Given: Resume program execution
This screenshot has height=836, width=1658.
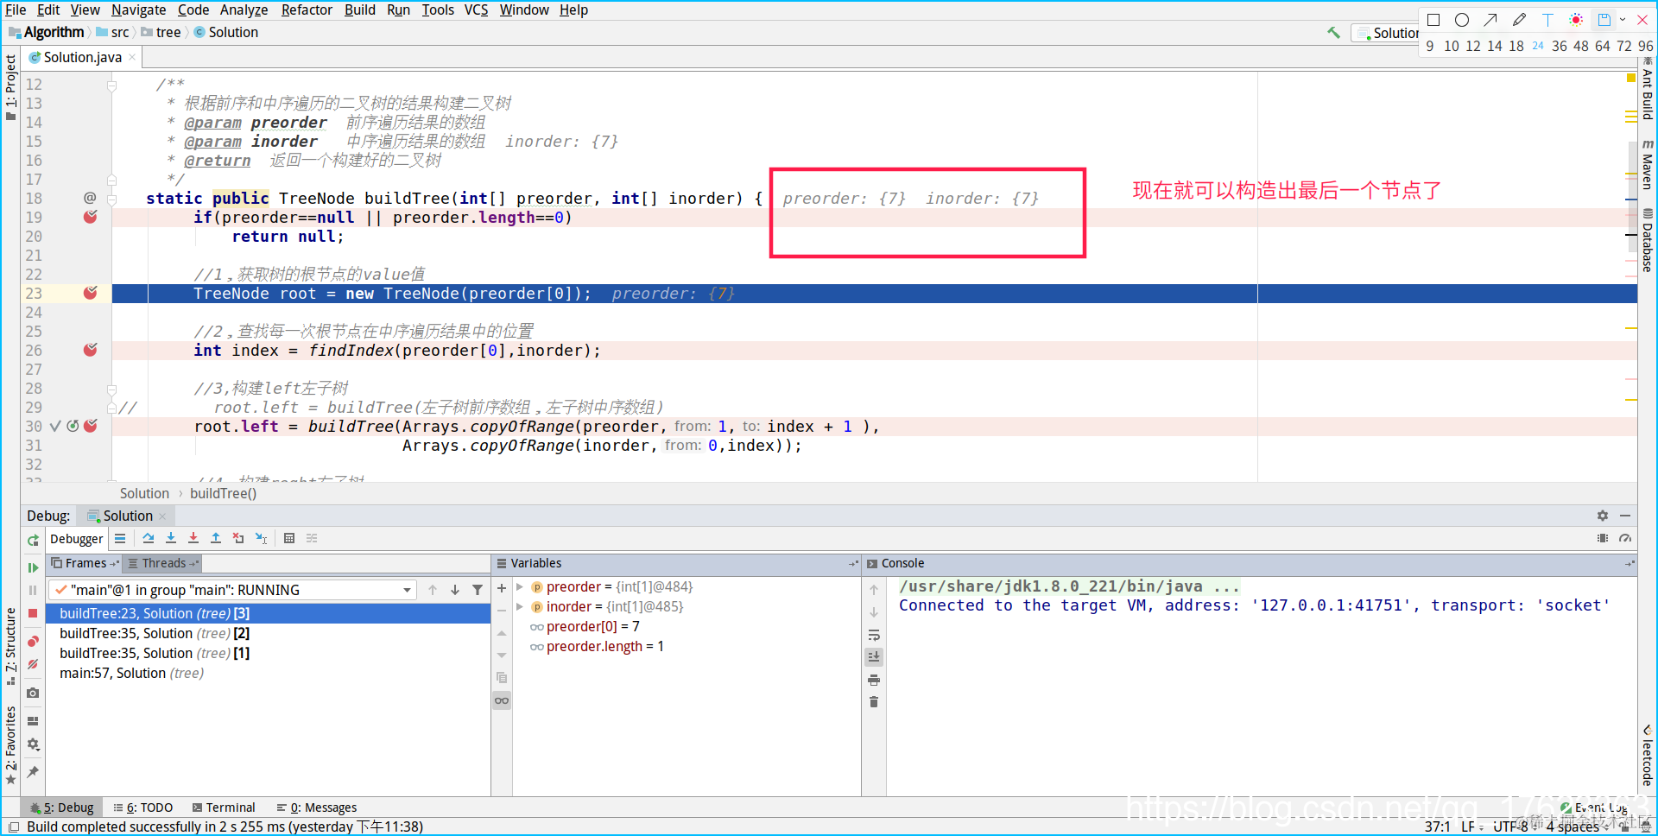Looking at the screenshot, I should click(33, 567).
